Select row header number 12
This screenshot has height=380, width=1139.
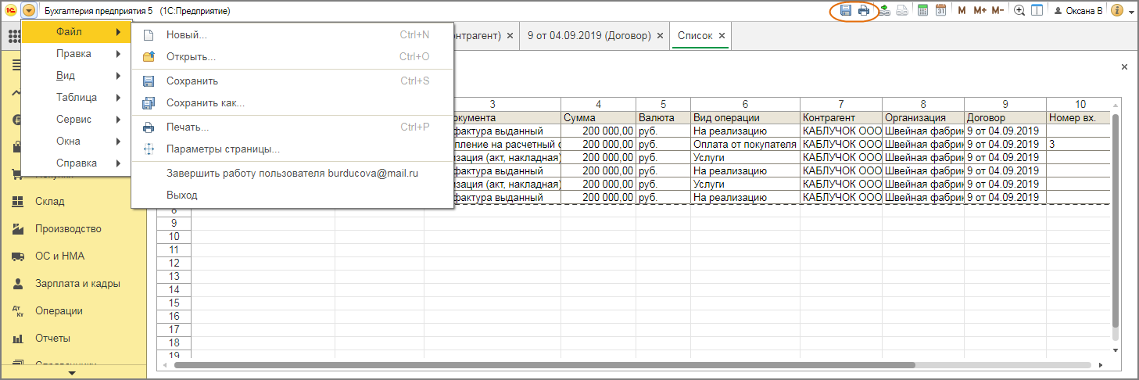click(174, 263)
